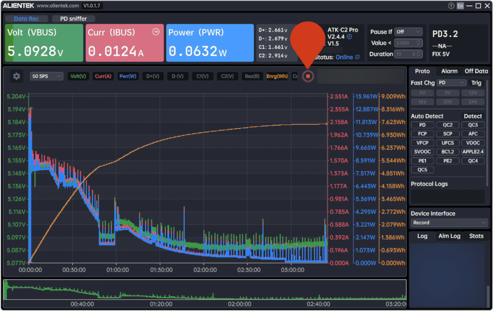The height and width of the screenshot is (311, 493).
Task: Switch language with the En icon
Action: pyautogui.click(x=461, y=6)
